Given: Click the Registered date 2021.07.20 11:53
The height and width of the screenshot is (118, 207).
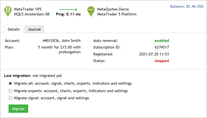Looking at the screenshot, I should [154, 54].
